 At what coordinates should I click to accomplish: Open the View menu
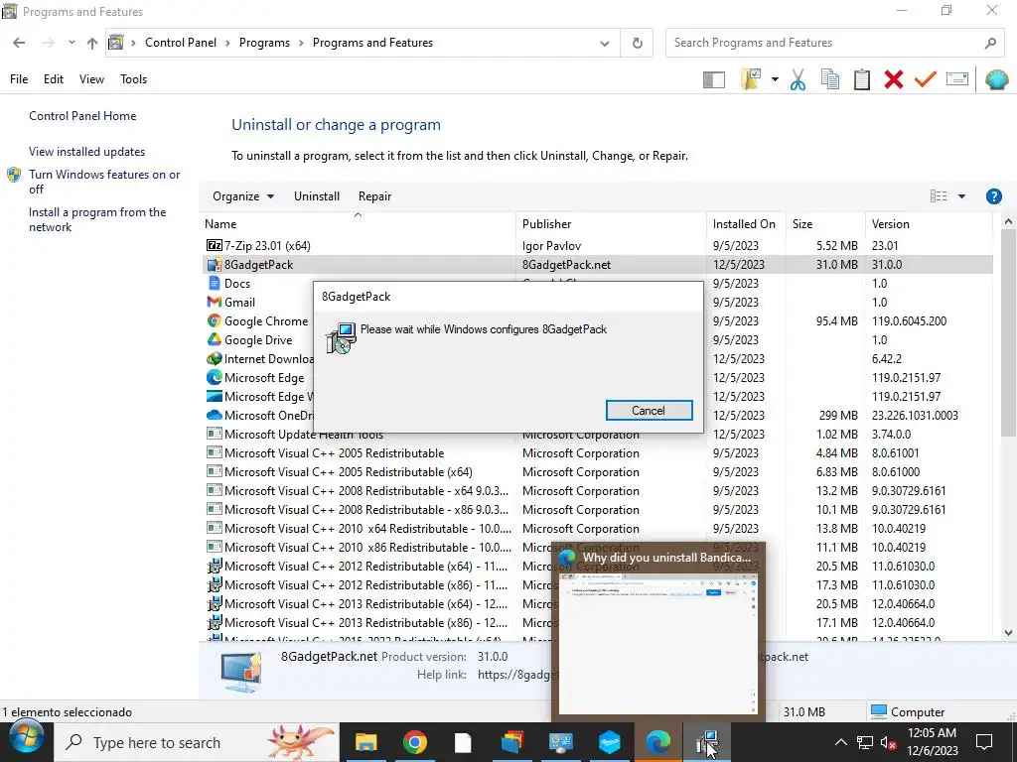[91, 79]
